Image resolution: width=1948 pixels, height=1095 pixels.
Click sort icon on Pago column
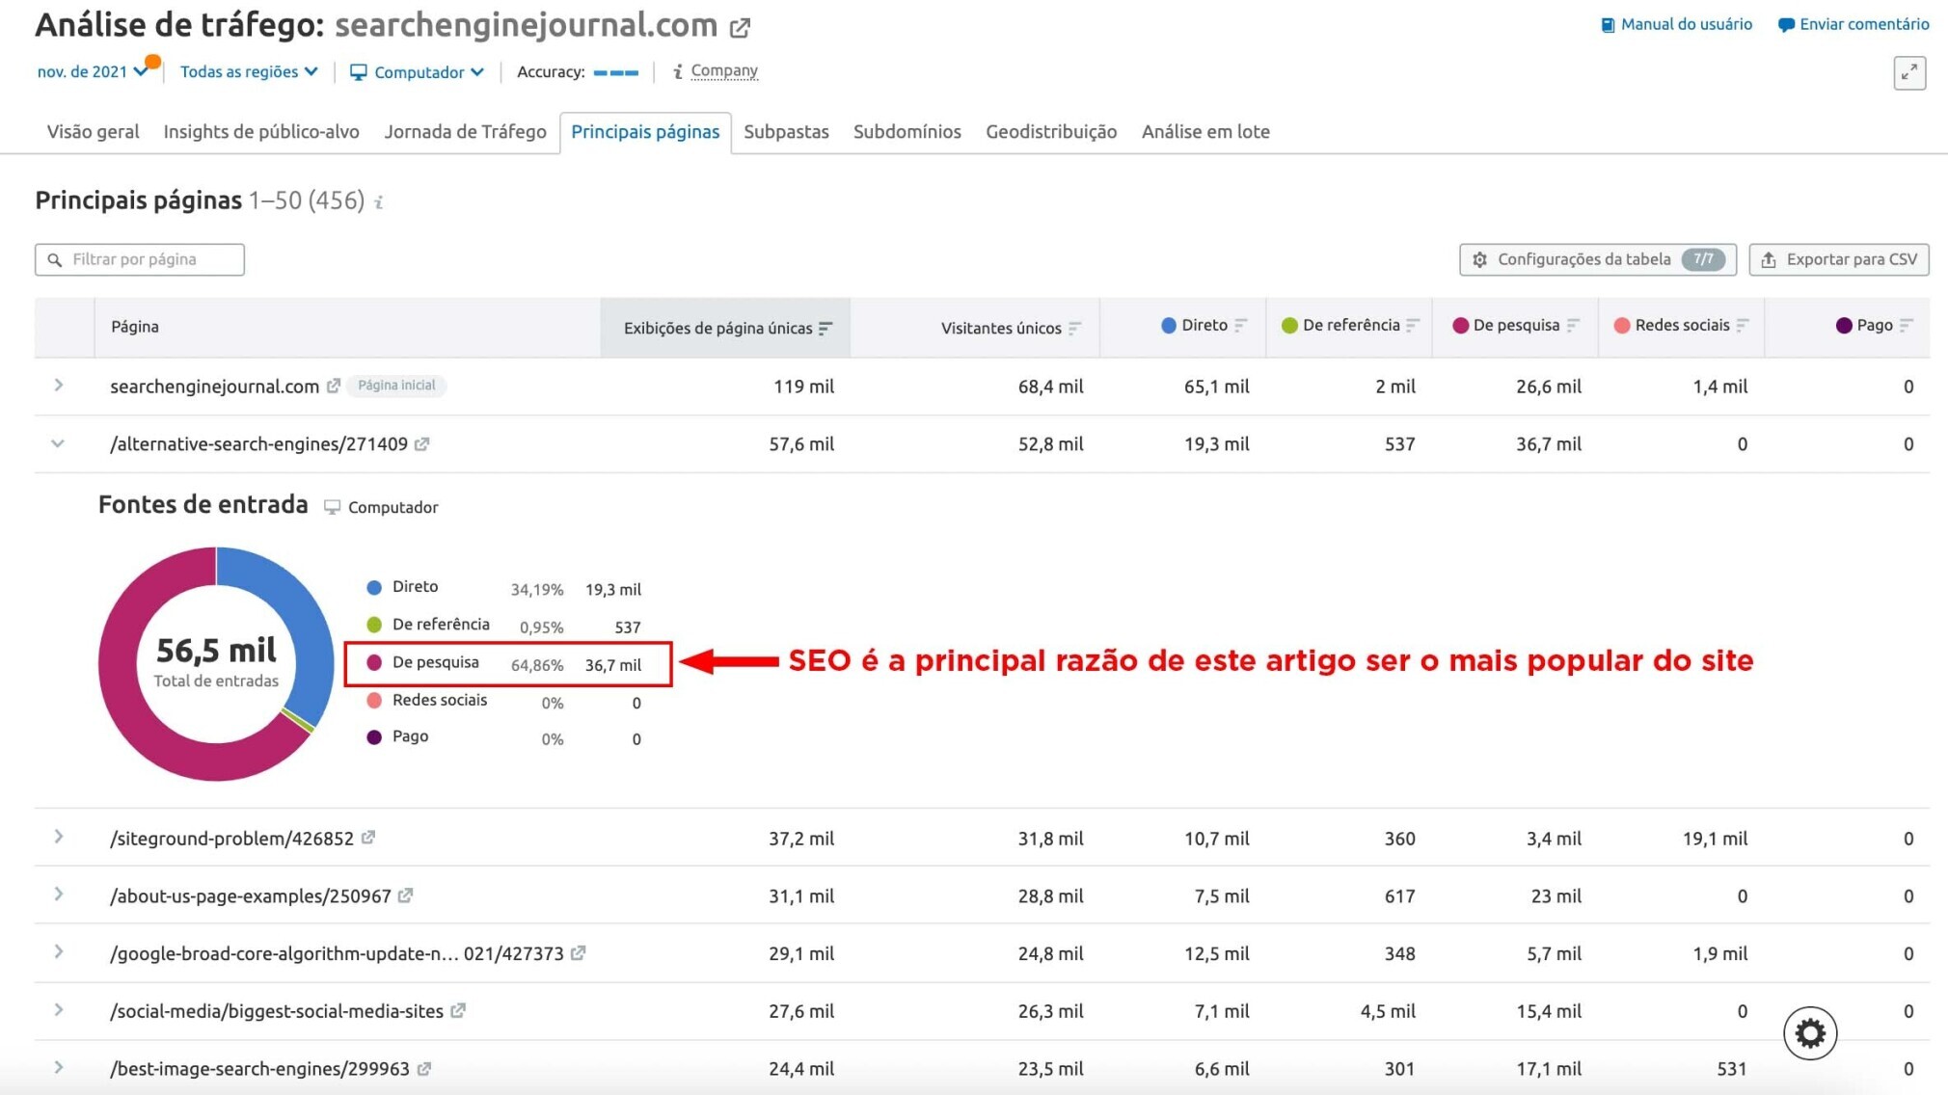[x=1906, y=326]
